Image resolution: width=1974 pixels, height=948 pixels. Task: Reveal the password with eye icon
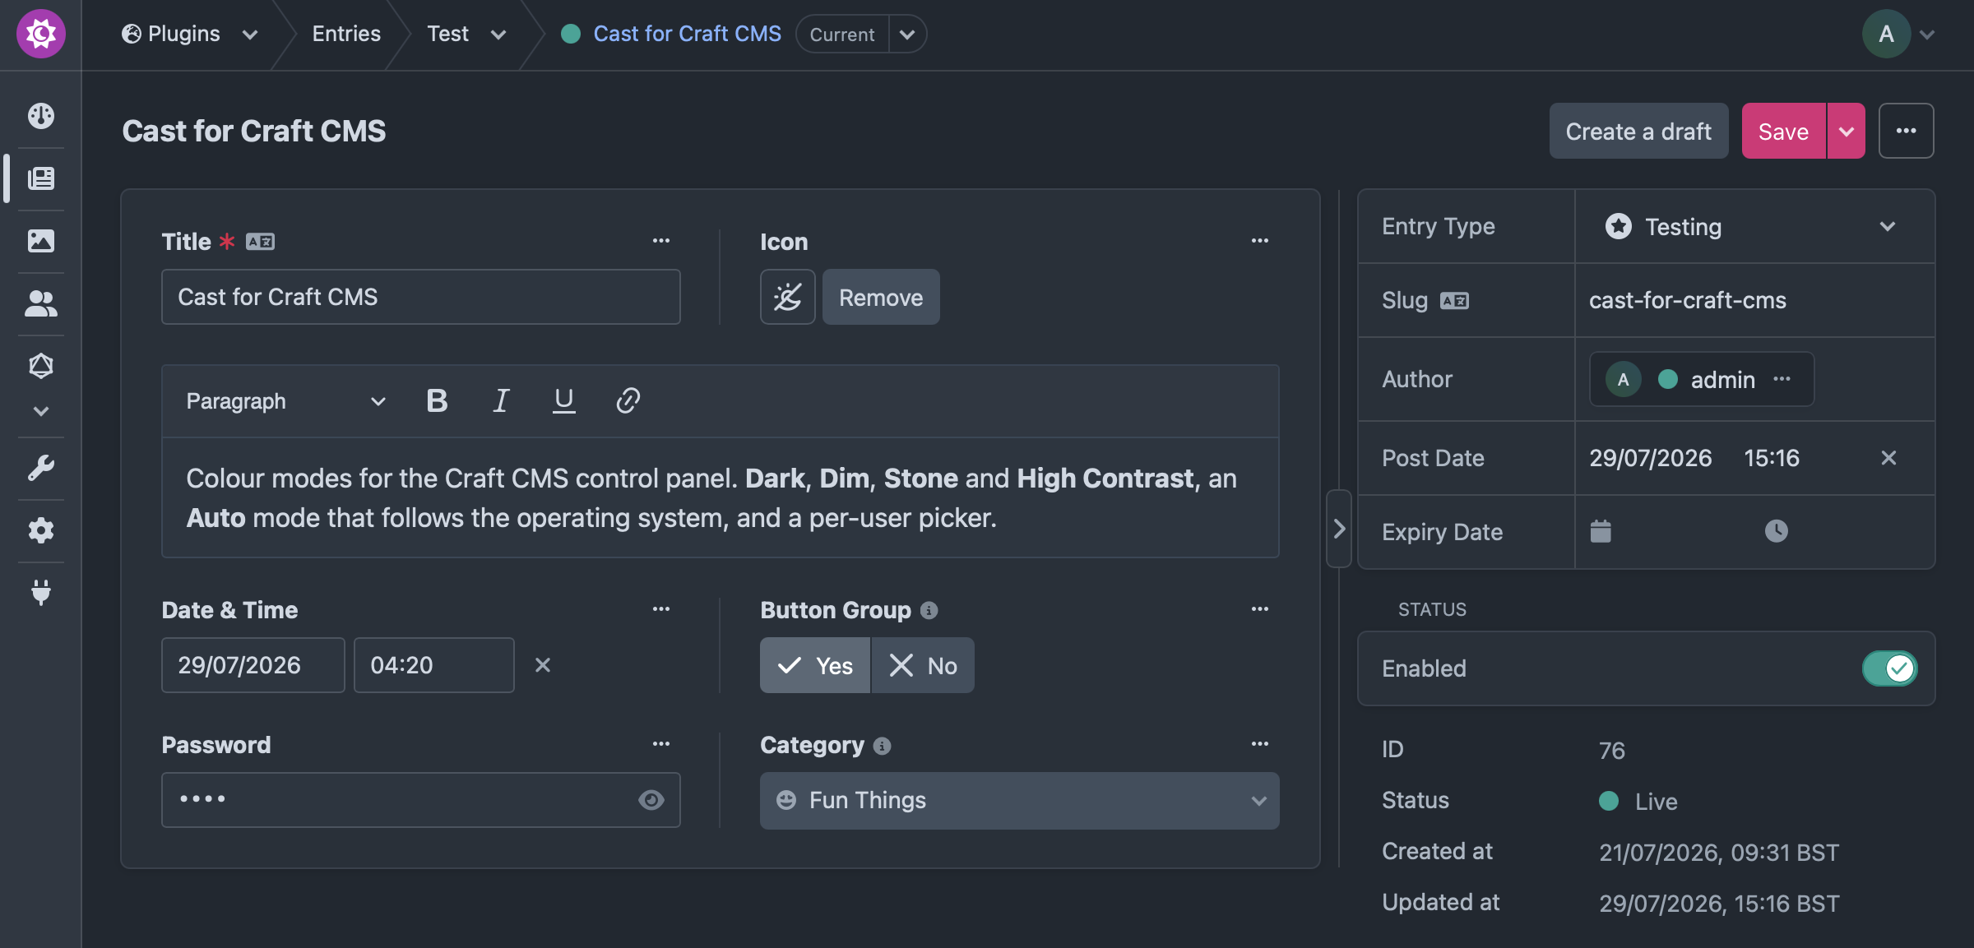[x=651, y=800]
